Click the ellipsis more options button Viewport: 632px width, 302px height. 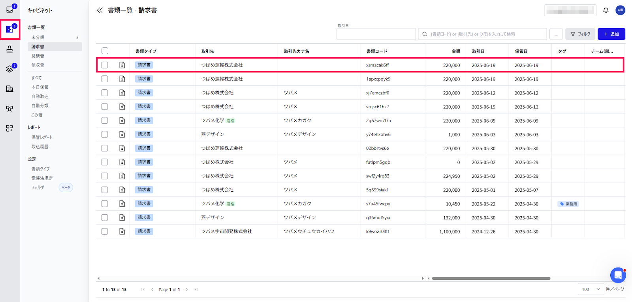point(556,34)
